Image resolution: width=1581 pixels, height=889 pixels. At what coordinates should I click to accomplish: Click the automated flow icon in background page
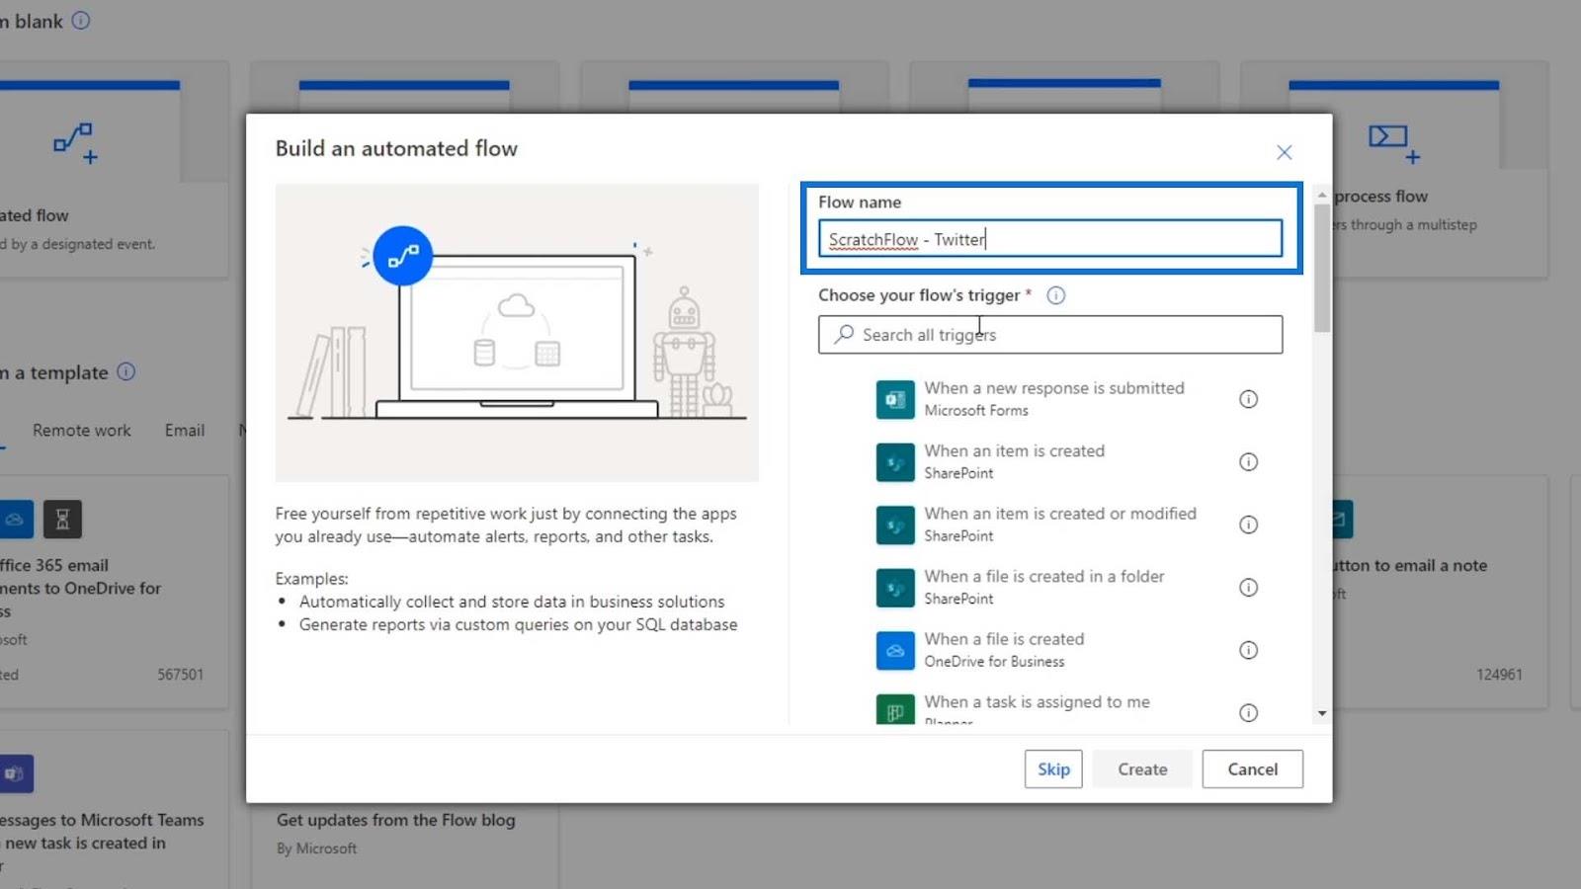point(76,143)
